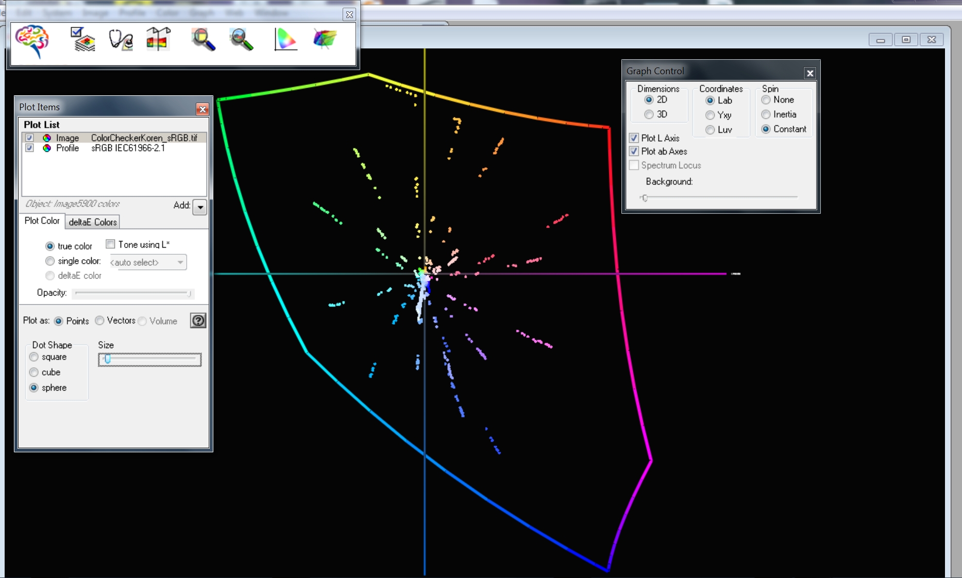
Task: Select the true color radio button
Action: click(50, 246)
